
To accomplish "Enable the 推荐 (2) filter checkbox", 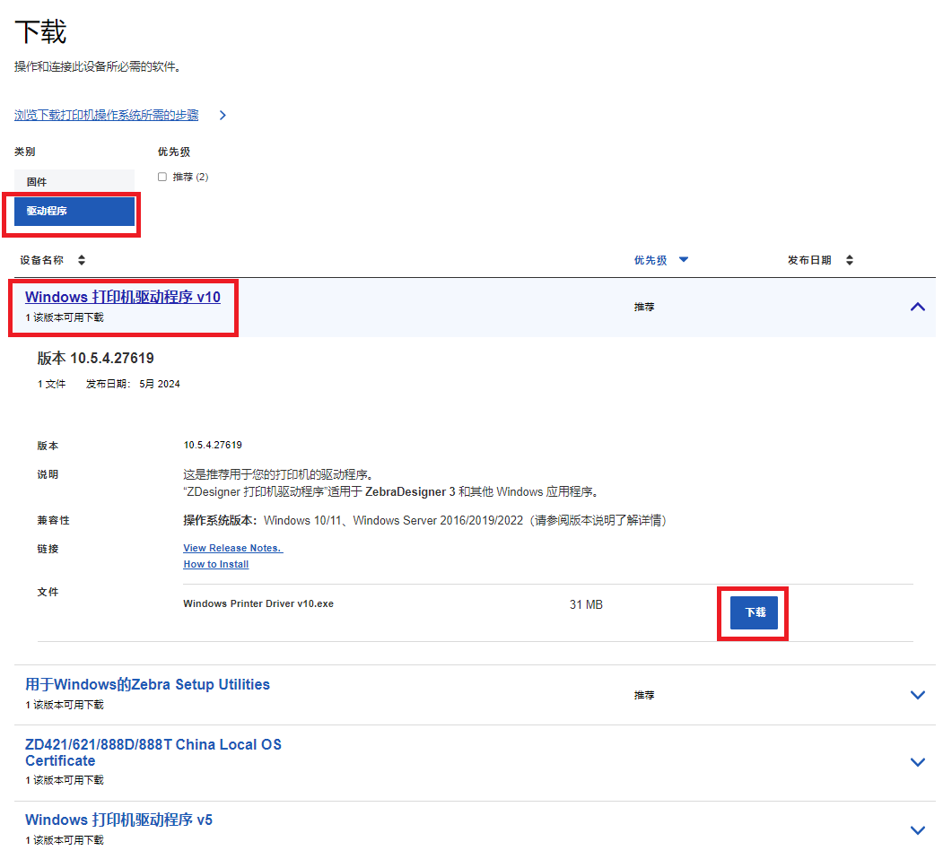I will point(162,177).
